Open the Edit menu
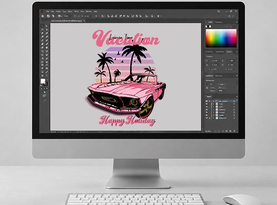The image size is (277, 205). (52, 11)
